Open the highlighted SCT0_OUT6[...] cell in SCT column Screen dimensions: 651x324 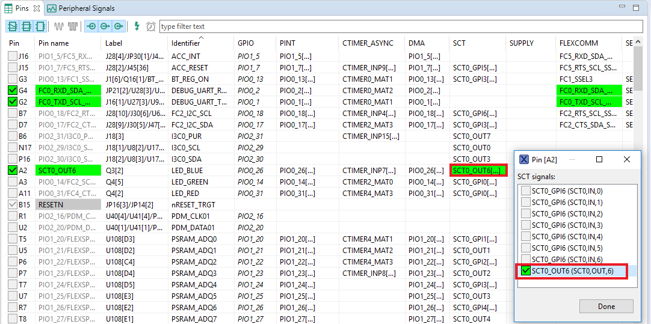[474, 171]
